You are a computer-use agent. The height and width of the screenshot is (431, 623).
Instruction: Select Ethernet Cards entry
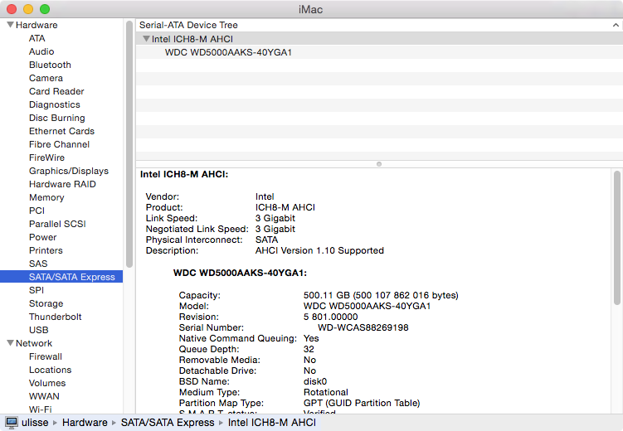coord(61,131)
